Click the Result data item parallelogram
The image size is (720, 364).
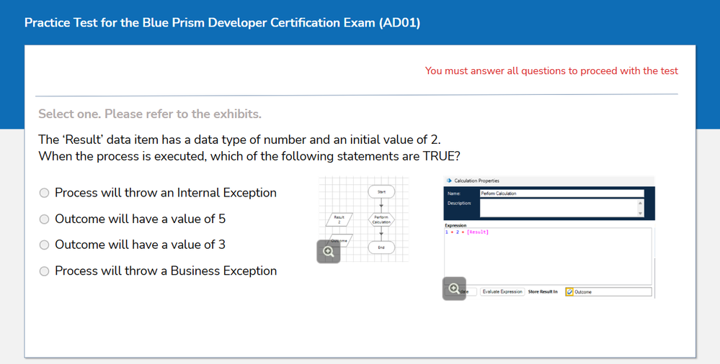[x=339, y=219]
